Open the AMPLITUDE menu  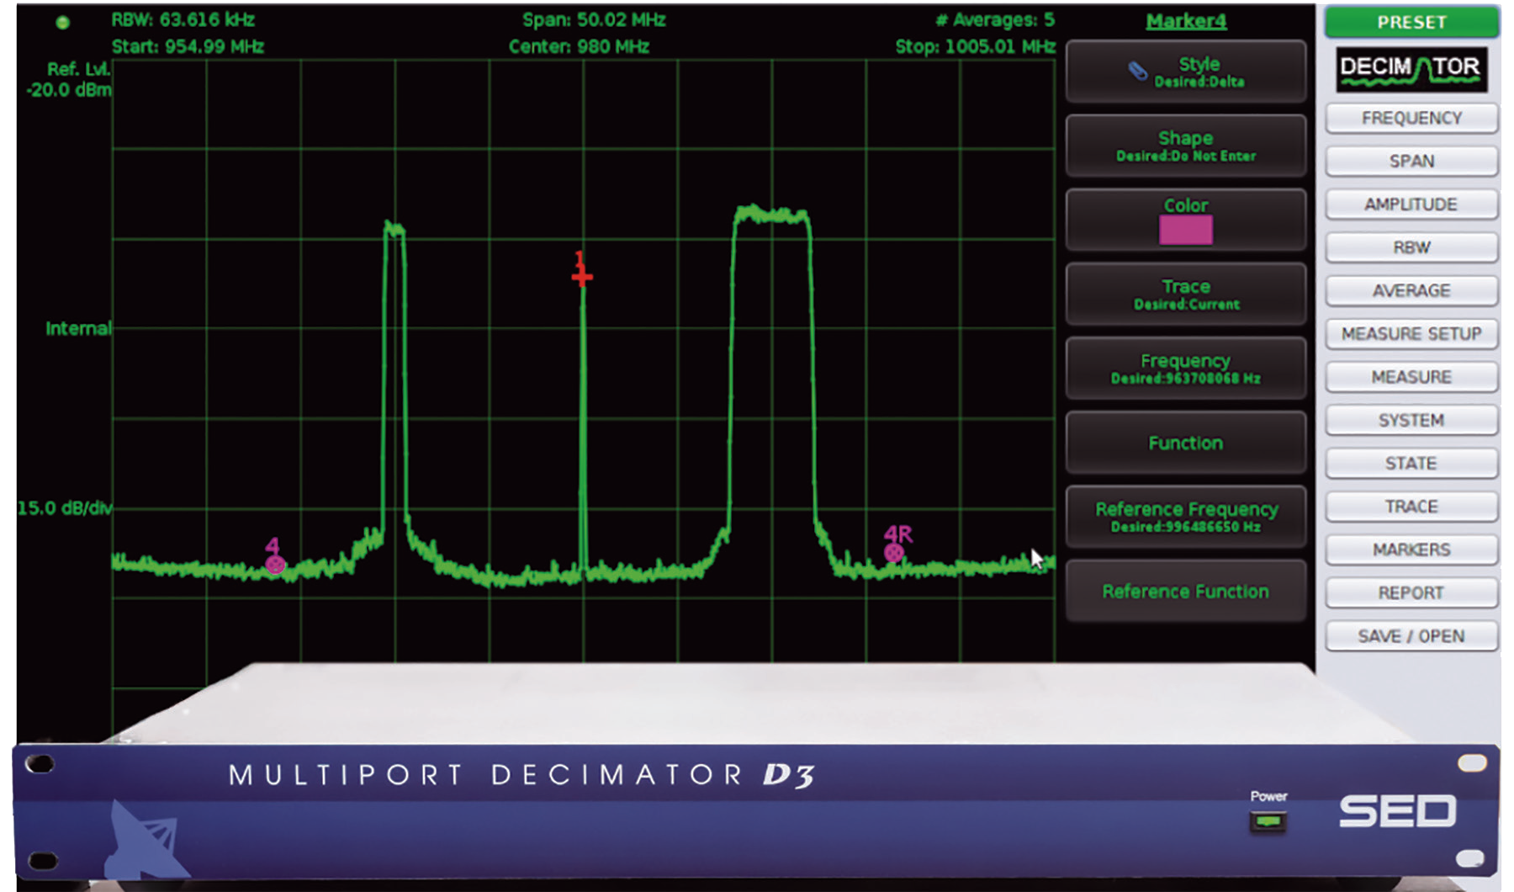point(1411,204)
